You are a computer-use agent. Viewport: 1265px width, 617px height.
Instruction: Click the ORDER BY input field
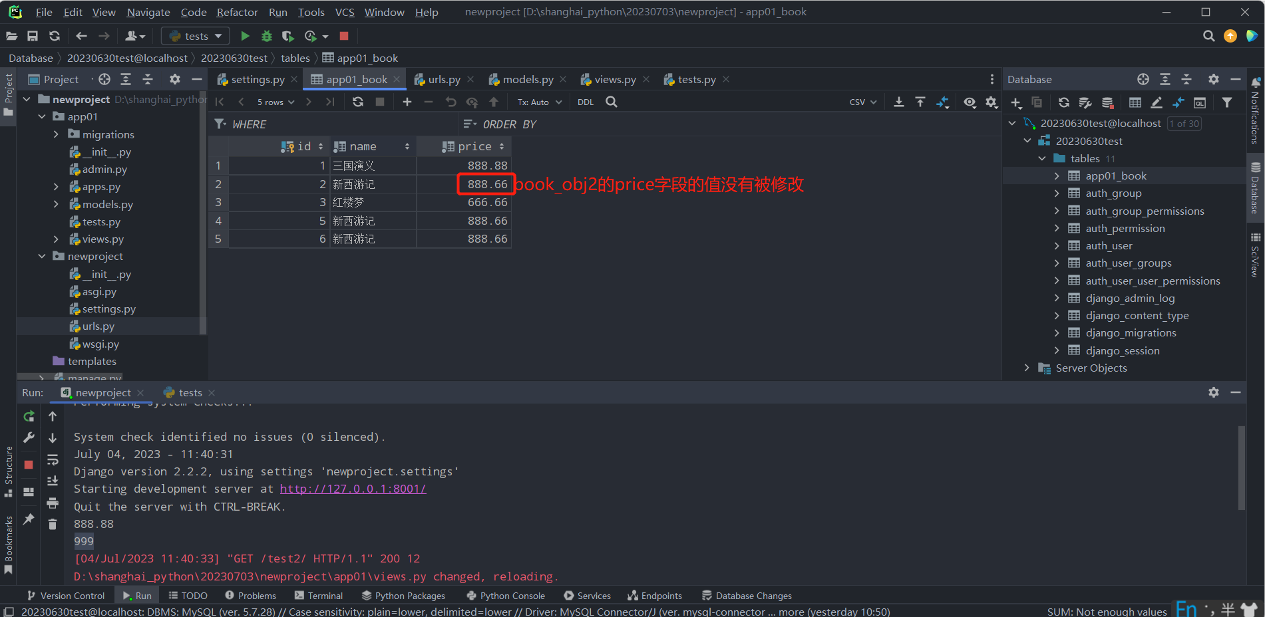point(730,124)
